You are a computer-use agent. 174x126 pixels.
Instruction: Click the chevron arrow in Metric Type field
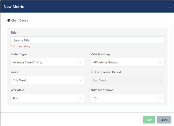(x=80, y=62)
